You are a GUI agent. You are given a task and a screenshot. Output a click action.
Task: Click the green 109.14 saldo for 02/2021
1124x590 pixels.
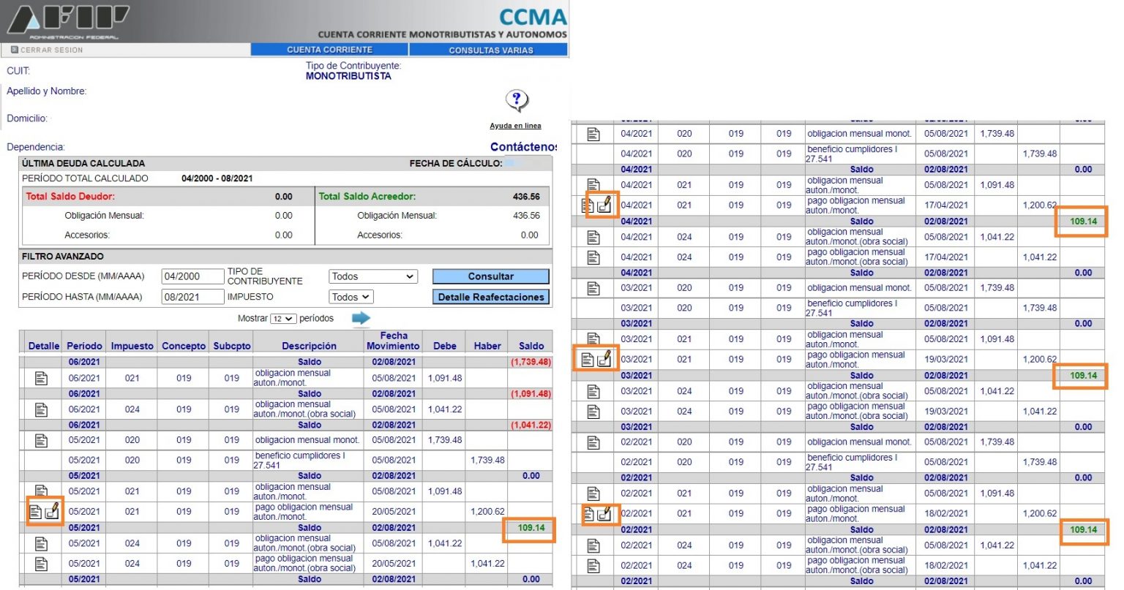pyautogui.click(x=1084, y=530)
